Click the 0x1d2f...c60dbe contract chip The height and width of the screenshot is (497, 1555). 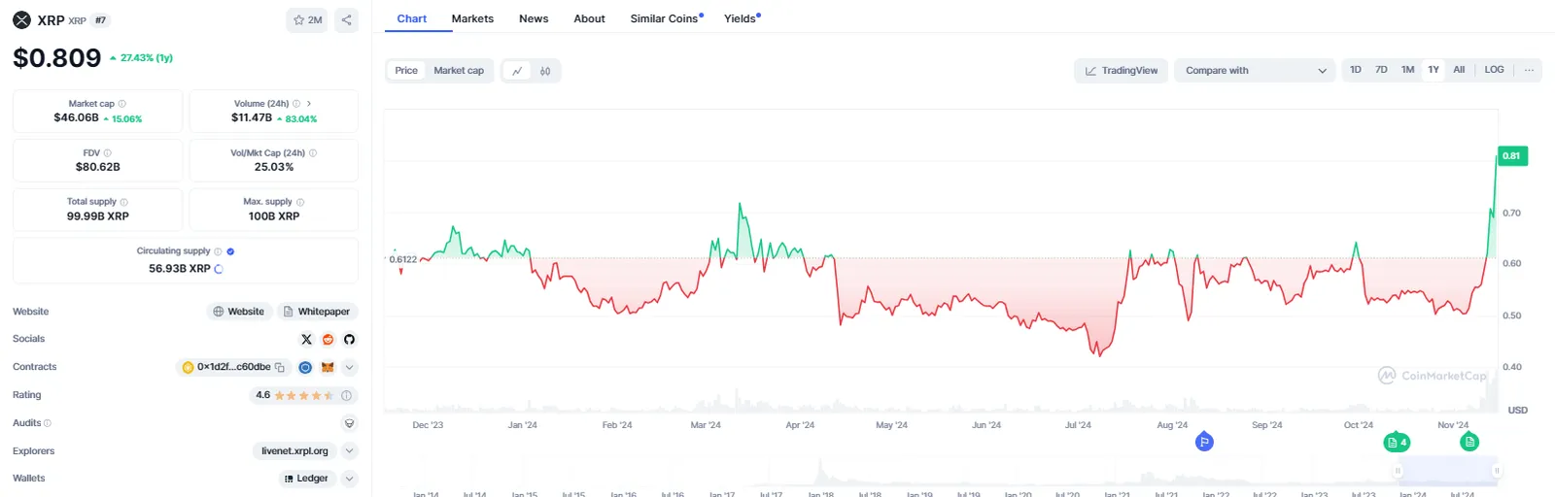[x=233, y=368]
